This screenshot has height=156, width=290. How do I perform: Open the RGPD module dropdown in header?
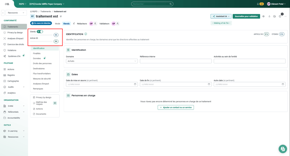22,4
